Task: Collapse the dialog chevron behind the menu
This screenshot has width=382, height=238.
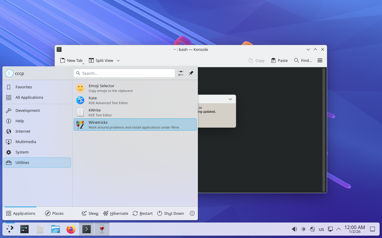Action: tap(230, 99)
